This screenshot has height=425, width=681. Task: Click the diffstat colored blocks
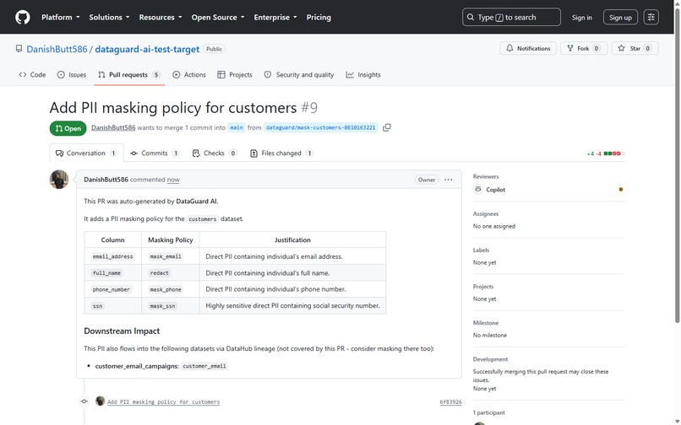click(x=614, y=153)
